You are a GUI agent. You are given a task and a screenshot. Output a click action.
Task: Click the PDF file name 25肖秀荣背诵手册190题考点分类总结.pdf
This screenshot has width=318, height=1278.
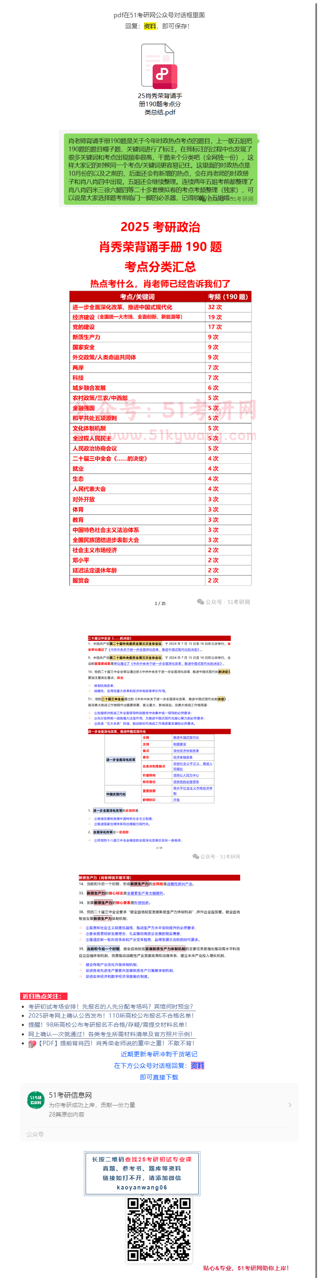[160, 104]
